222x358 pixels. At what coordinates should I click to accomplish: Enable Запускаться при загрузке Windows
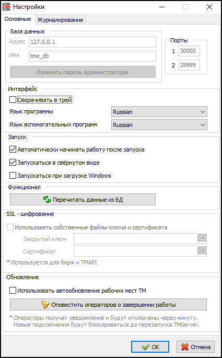pyautogui.click(x=13, y=176)
